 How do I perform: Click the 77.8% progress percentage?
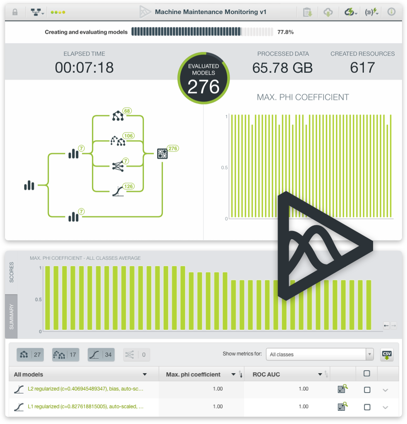coord(285,32)
